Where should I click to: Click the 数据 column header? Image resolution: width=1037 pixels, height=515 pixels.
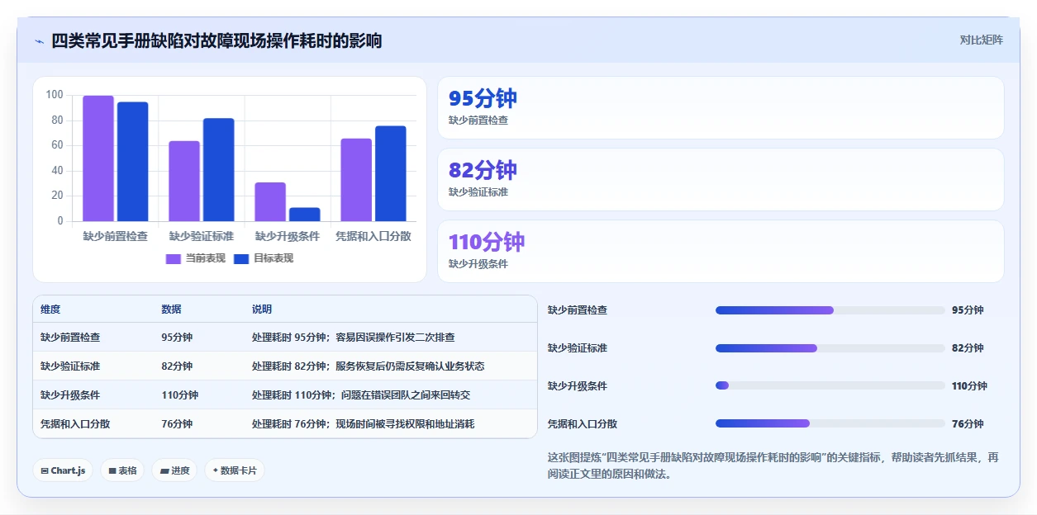pos(171,309)
